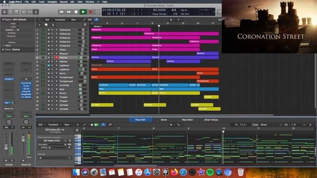The height and width of the screenshot is (178, 317).
Task: Toggle Flex icon in Tracks menu bar
Action: (x=90, y=20)
